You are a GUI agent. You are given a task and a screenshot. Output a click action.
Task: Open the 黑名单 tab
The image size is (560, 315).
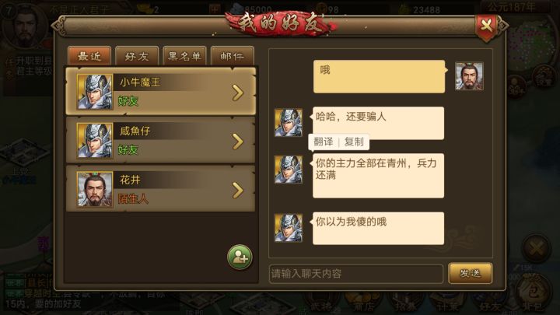tap(184, 56)
